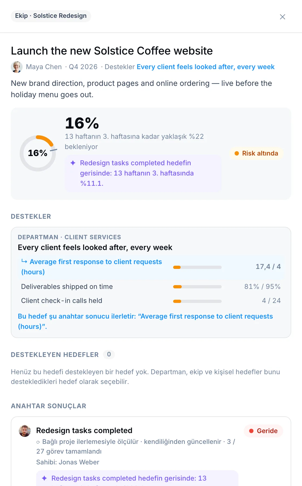Click the sparkle icon in key result insight
Screen dimensions: 302x486
click(x=44, y=478)
